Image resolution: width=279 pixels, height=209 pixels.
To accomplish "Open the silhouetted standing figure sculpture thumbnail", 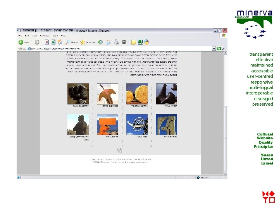I will point(78,124).
